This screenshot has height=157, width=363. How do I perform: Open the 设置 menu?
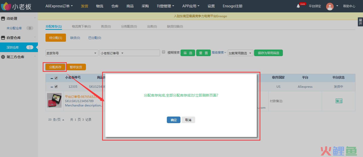[x=211, y=6]
